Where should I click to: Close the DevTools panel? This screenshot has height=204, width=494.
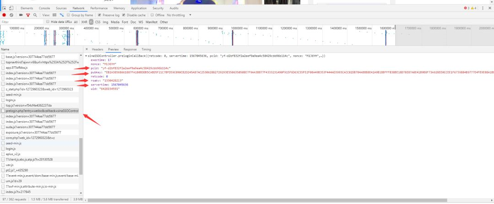pyautogui.click(x=489, y=8)
